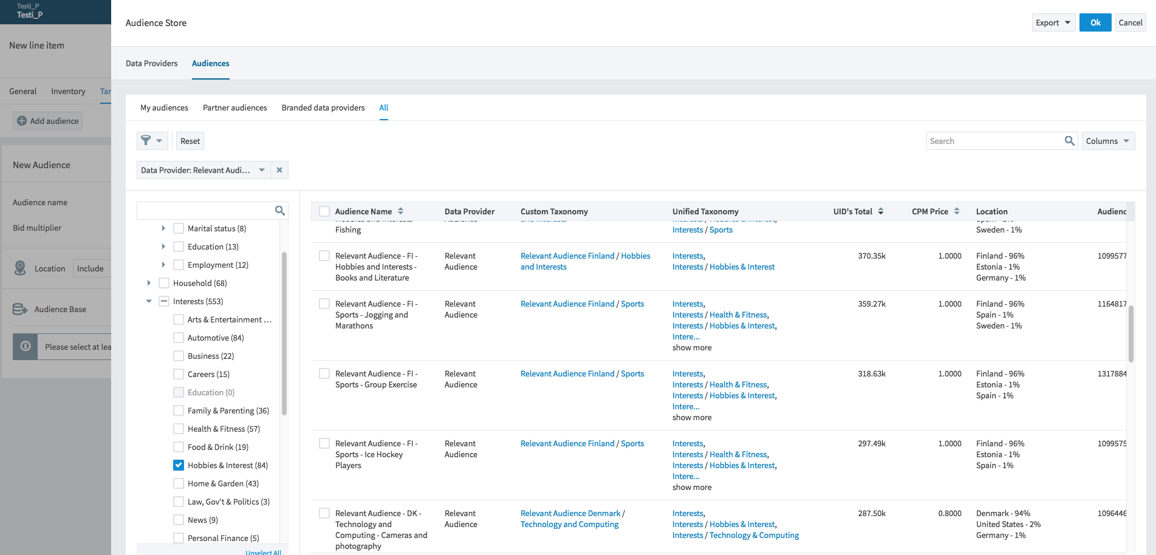The height and width of the screenshot is (555, 1156).
Task: Select the All audiences tab
Action: (384, 107)
